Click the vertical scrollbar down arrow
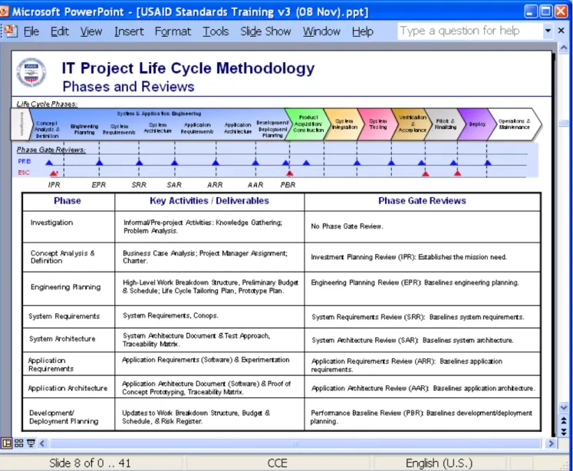Viewport: 573px width, 471px height. coord(564,407)
